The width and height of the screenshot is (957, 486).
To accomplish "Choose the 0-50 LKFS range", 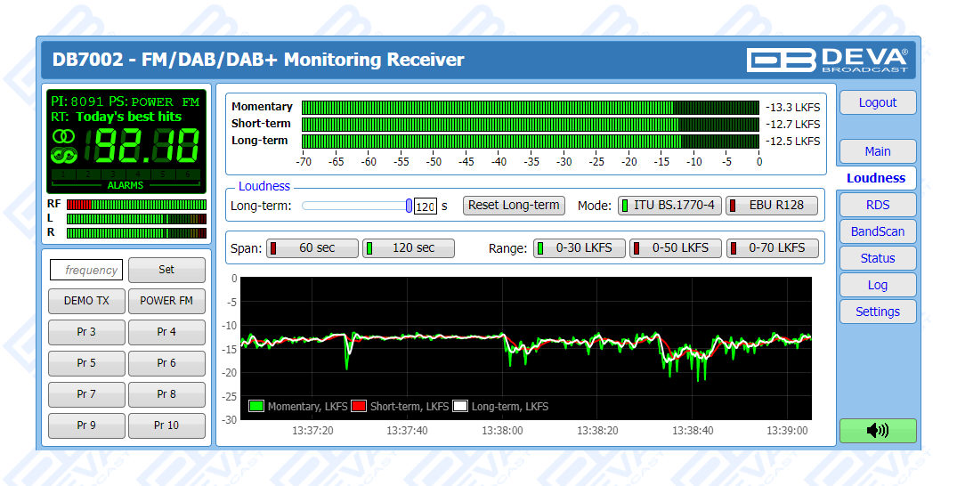I will [x=673, y=248].
